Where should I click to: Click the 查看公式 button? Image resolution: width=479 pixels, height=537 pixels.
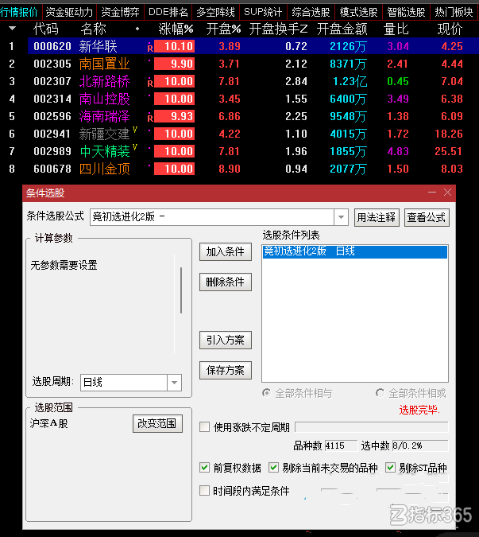click(x=427, y=217)
